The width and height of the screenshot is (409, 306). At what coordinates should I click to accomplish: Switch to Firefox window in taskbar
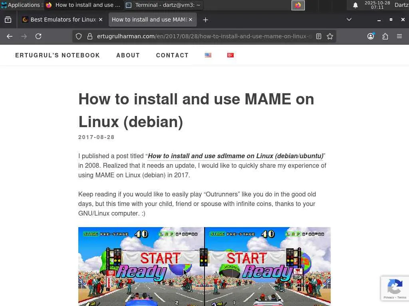click(x=83, y=5)
